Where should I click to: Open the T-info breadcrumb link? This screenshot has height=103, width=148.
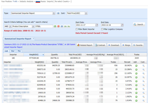[15, 2]
